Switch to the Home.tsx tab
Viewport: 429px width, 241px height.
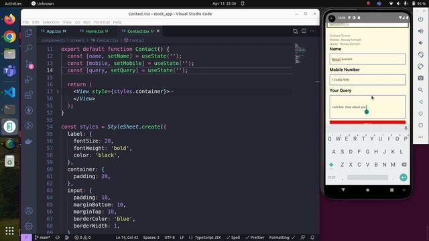[94, 31]
